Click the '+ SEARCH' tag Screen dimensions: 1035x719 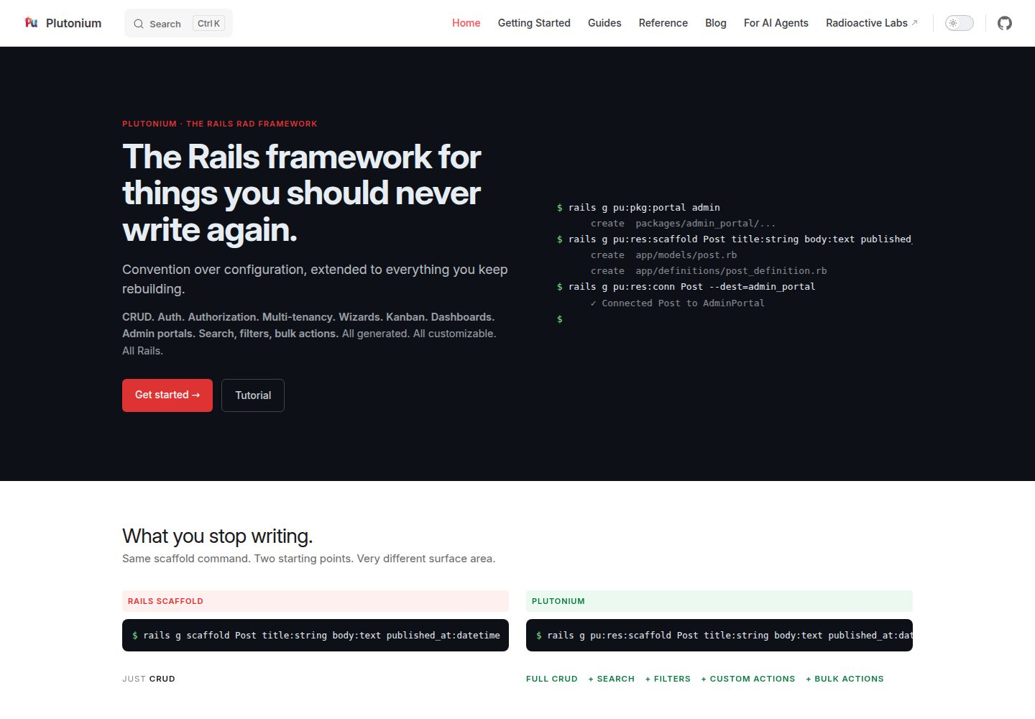click(x=612, y=679)
